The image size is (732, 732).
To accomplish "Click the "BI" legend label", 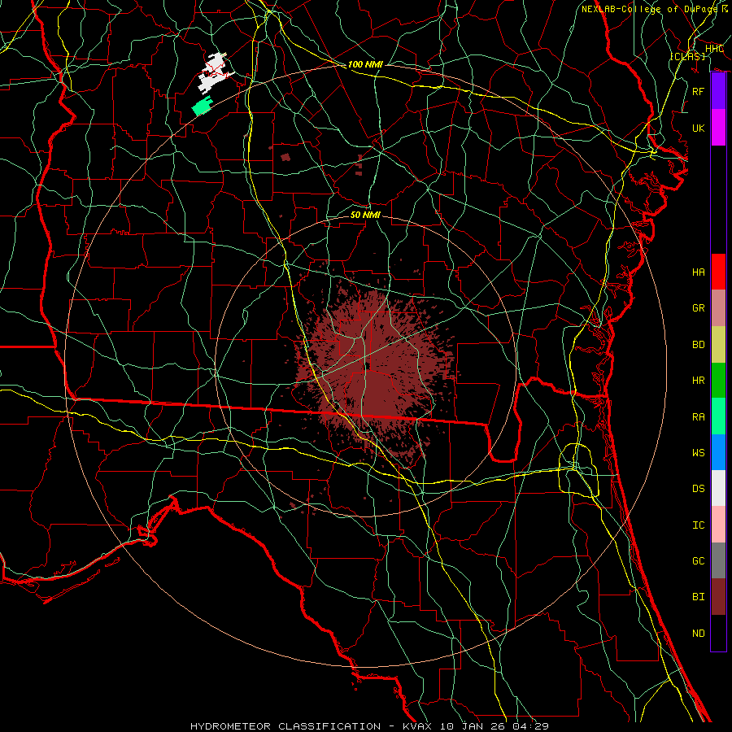I will pyautogui.click(x=699, y=597).
